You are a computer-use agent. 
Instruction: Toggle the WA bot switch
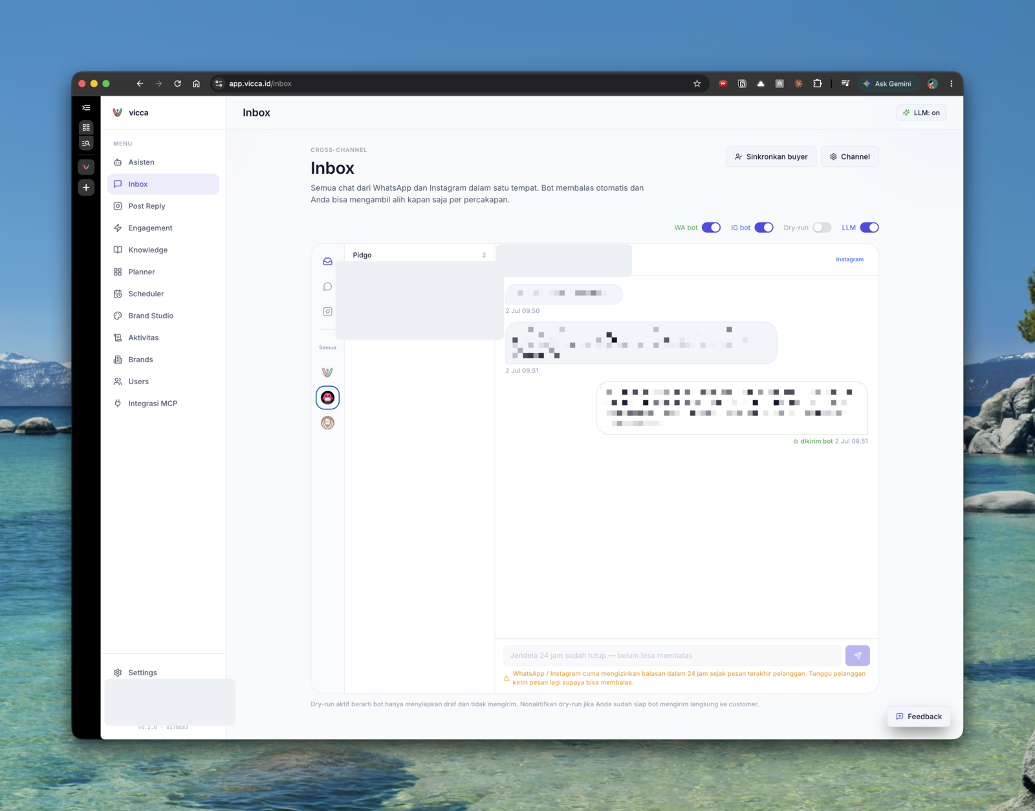click(711, 228)
